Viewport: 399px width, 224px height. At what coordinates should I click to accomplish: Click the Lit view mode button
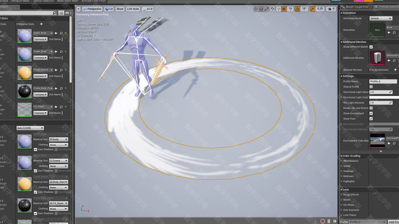tap(109, 9)
